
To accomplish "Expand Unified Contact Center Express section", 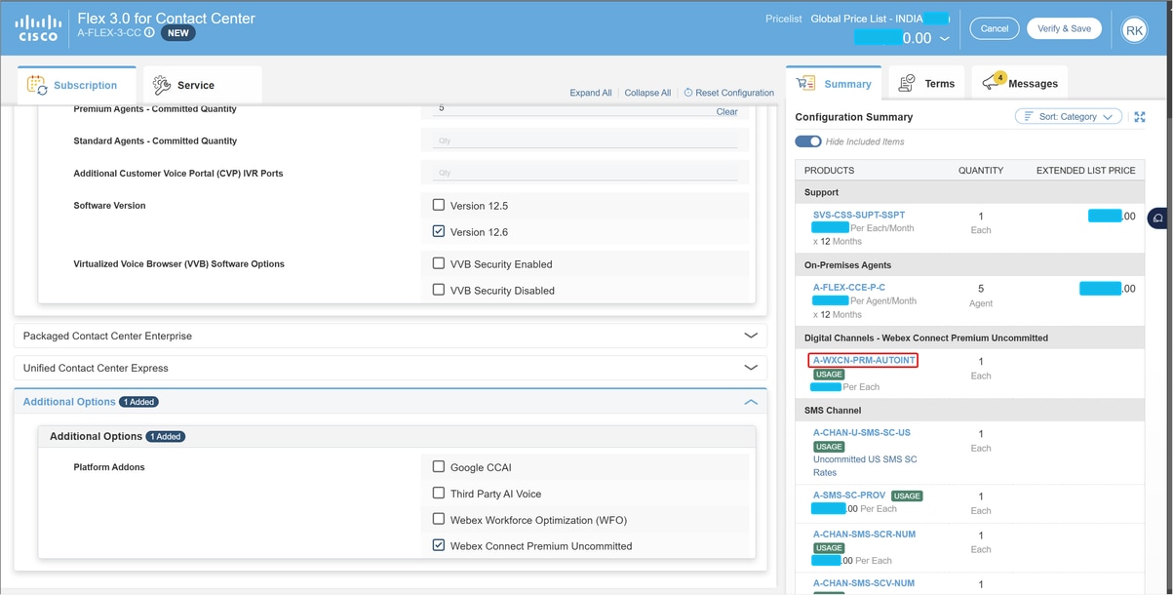I will [x=390, y=368].
